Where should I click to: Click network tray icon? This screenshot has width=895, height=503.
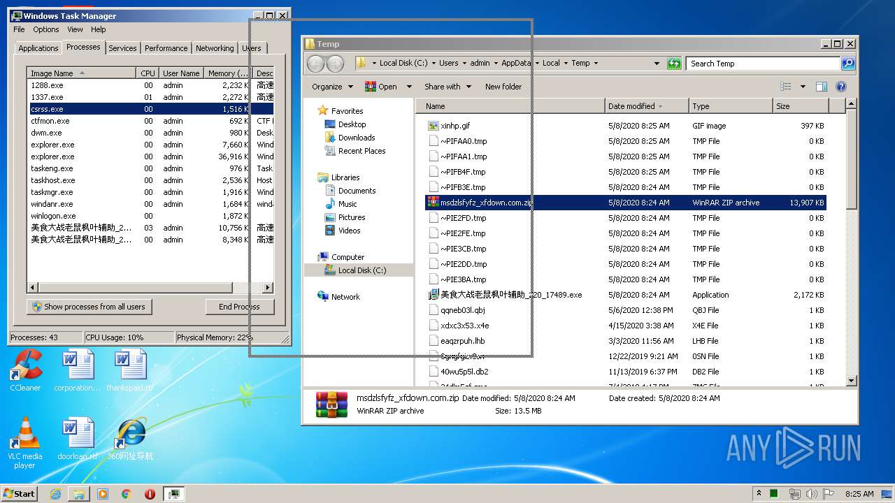[794, 494]
